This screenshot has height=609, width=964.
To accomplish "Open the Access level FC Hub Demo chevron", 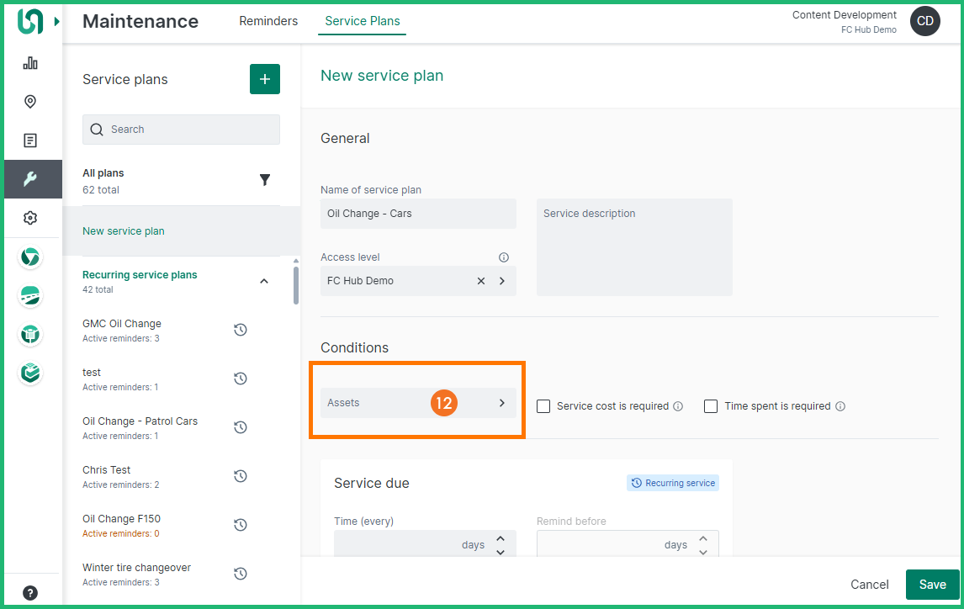I will 502,281.
